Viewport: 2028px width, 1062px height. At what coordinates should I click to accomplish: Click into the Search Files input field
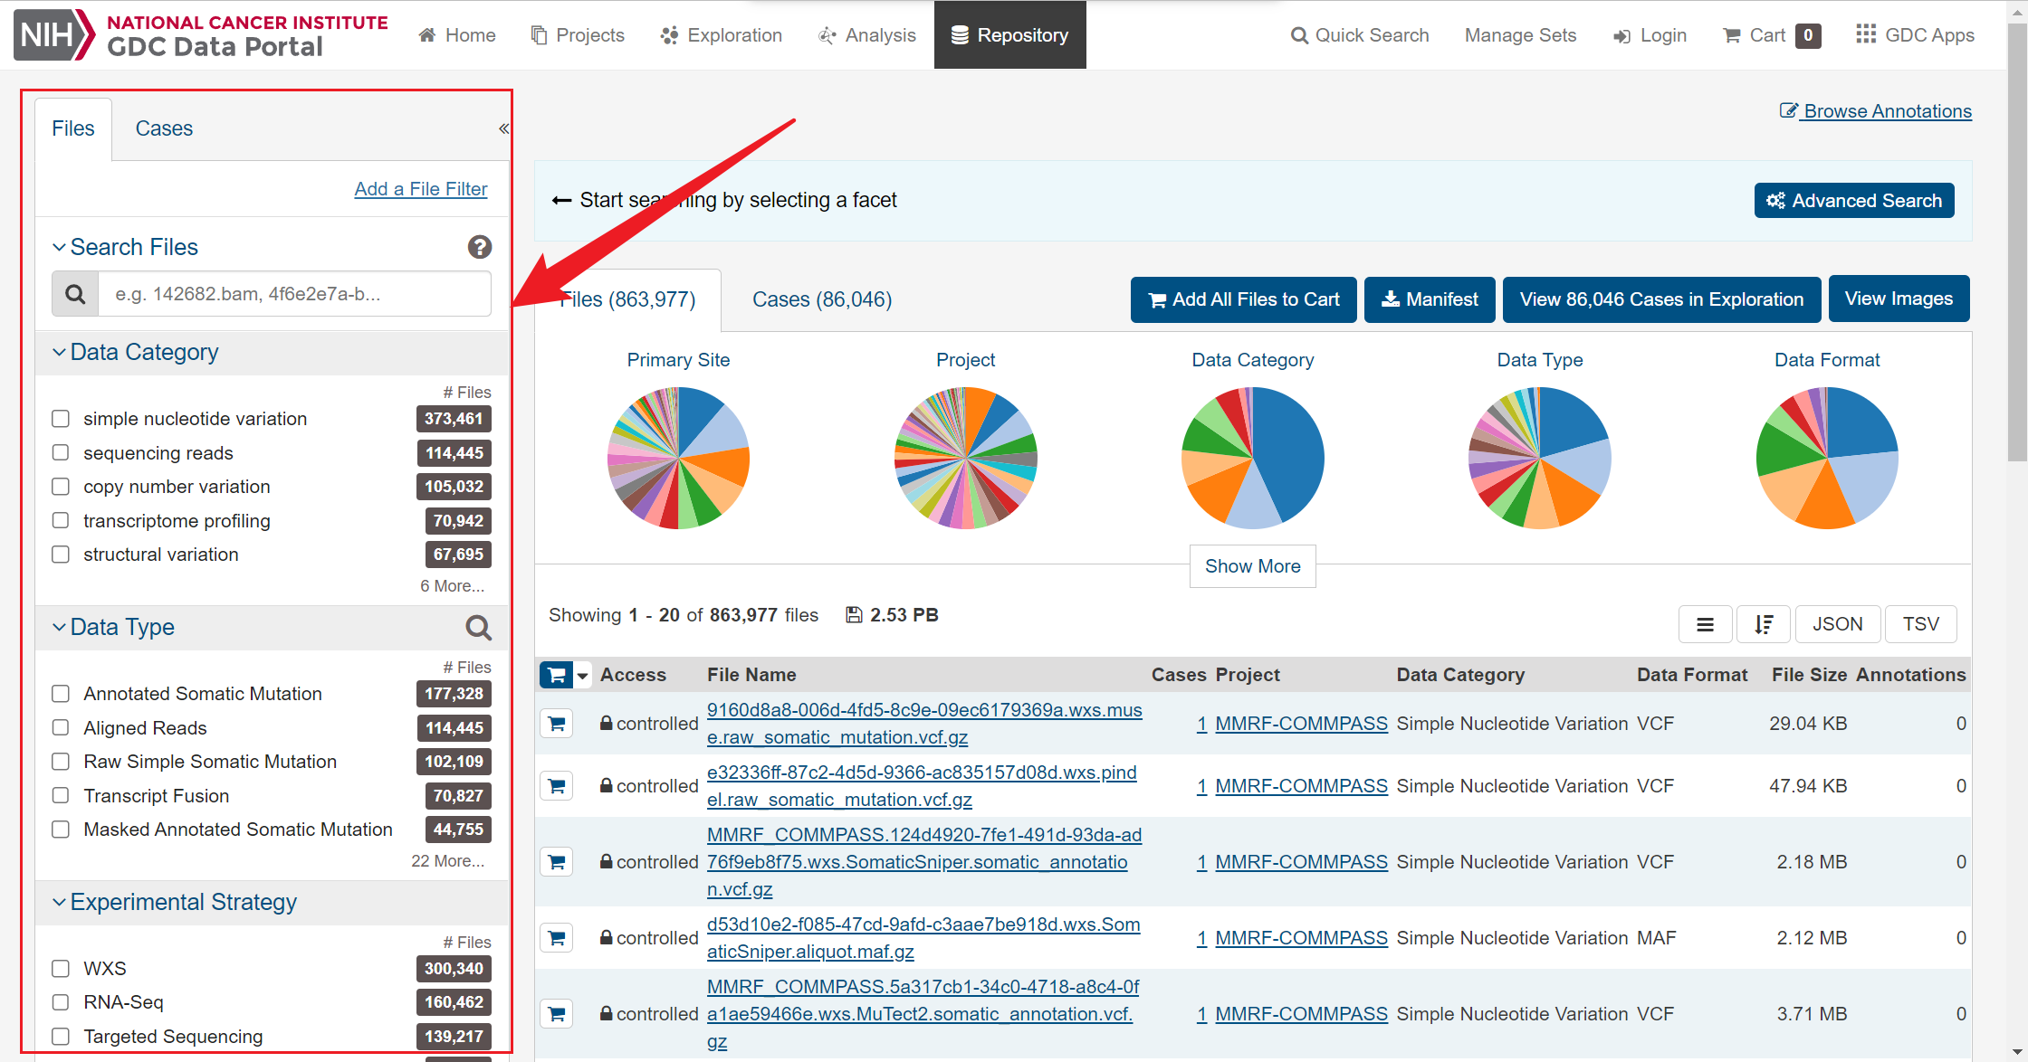point(294,294)
